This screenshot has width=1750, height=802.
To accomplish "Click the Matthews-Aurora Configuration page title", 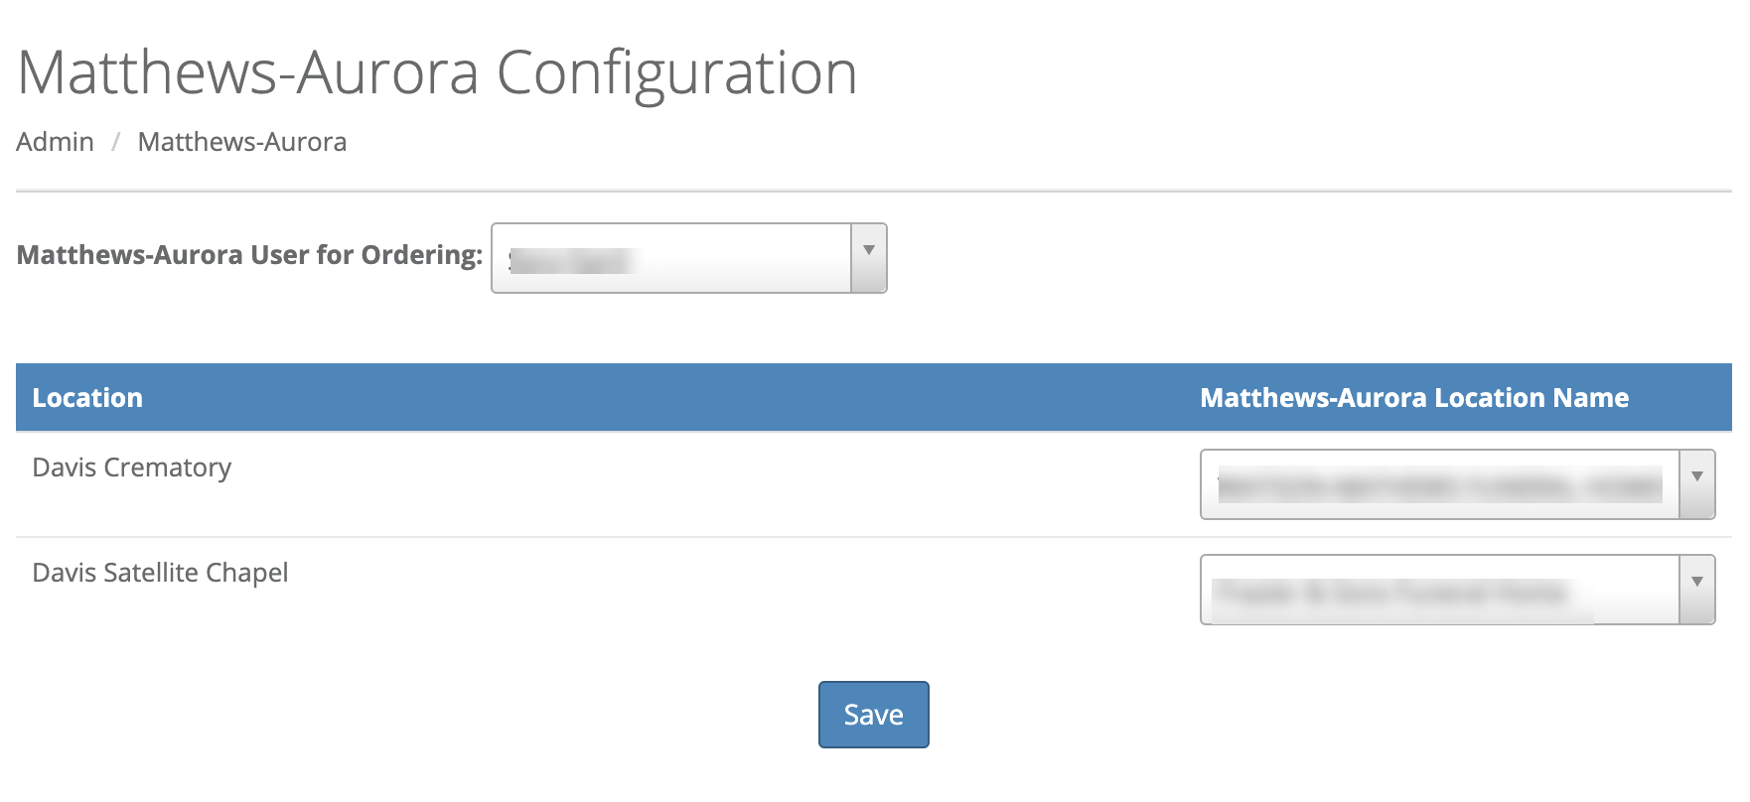I will 437,72.
